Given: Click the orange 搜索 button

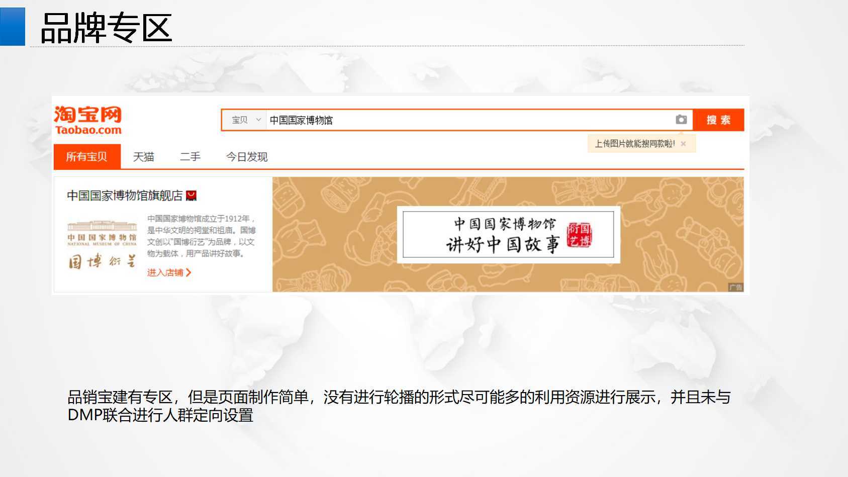Looking at the screenshot, I should coord(718,120).
